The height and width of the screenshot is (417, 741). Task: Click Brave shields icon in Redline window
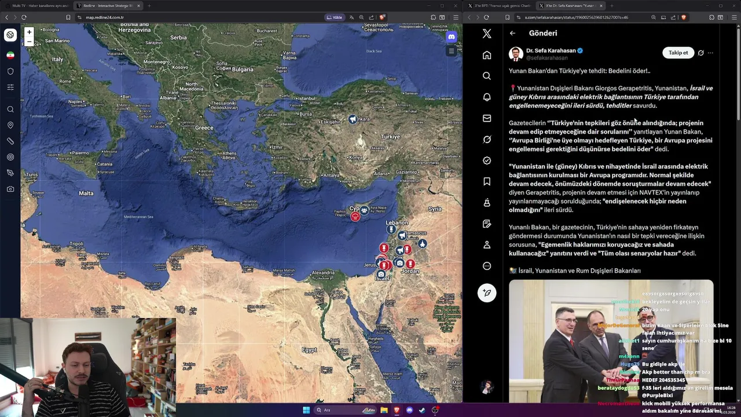382,17
